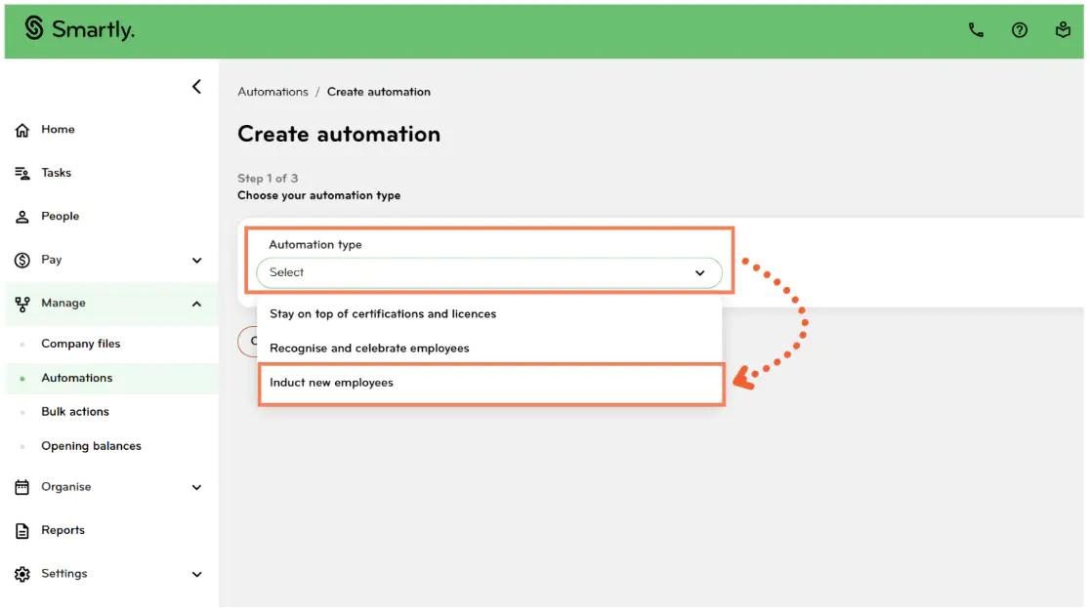Click the Step 1 of 3 text

click(268, 179)
